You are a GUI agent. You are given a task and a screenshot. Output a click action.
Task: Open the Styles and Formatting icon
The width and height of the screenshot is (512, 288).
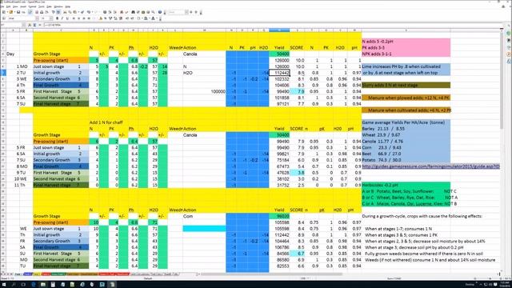[3, 18]
